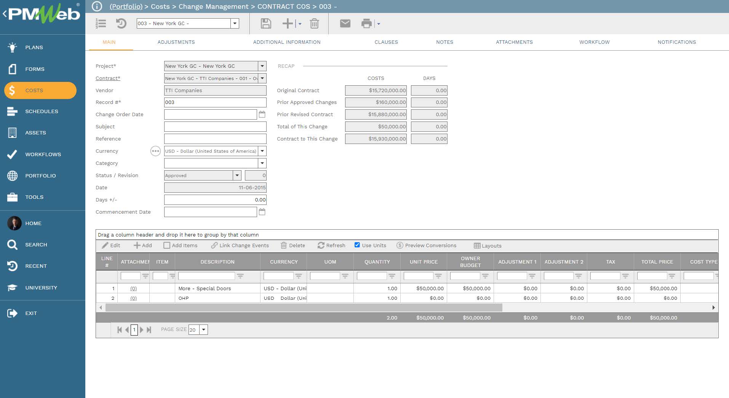The height and width of the screenshot is (398, 729).
Task: Open Assets module building icon
Action: click(x=12, y=133)
